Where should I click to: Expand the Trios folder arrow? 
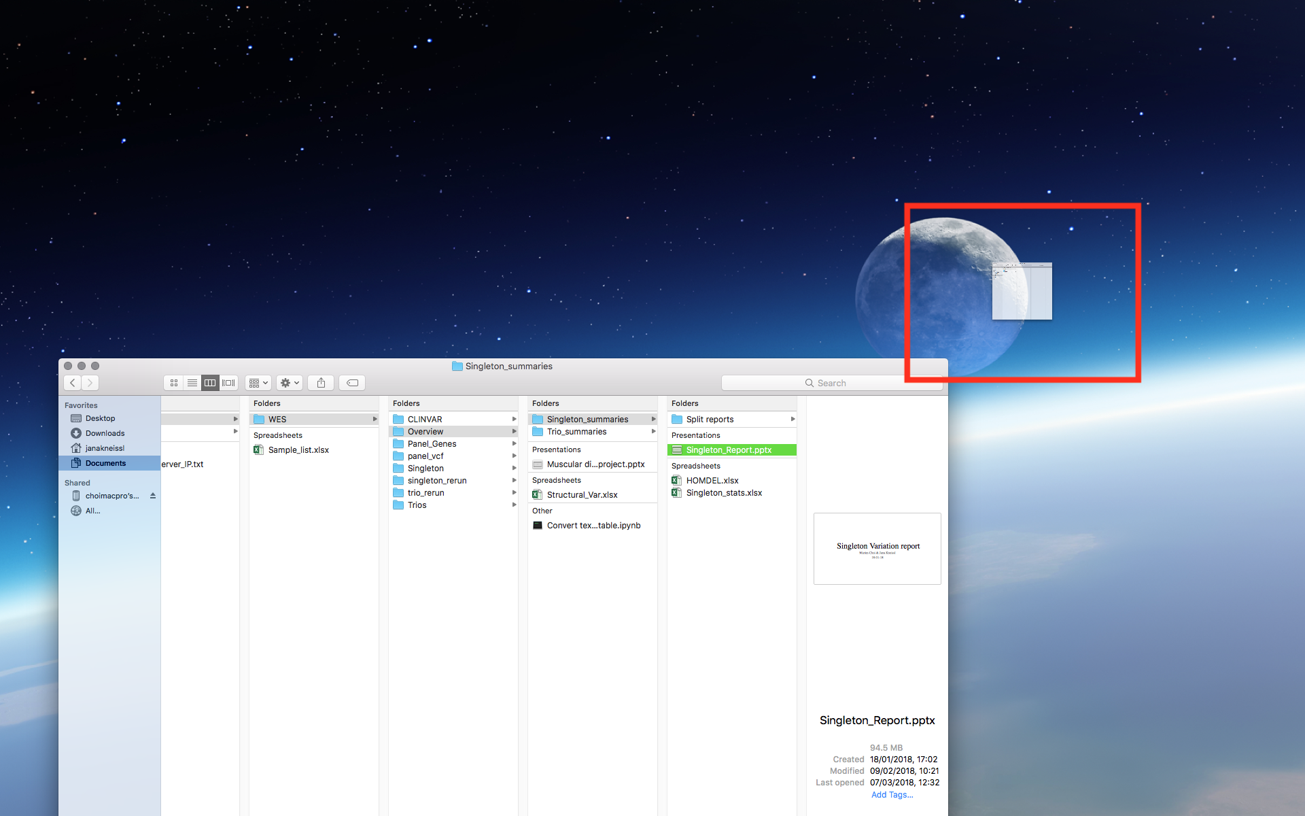point(514,505)
